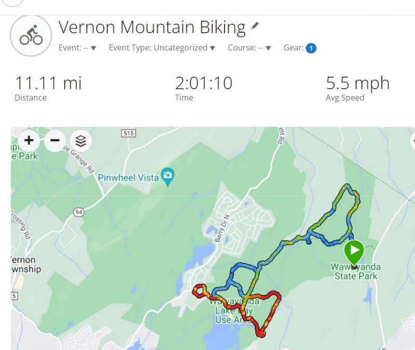This screenshot has width=415, height=350.
Task: Click the 11.11 mi distance stat
Action: pos(48,83)
